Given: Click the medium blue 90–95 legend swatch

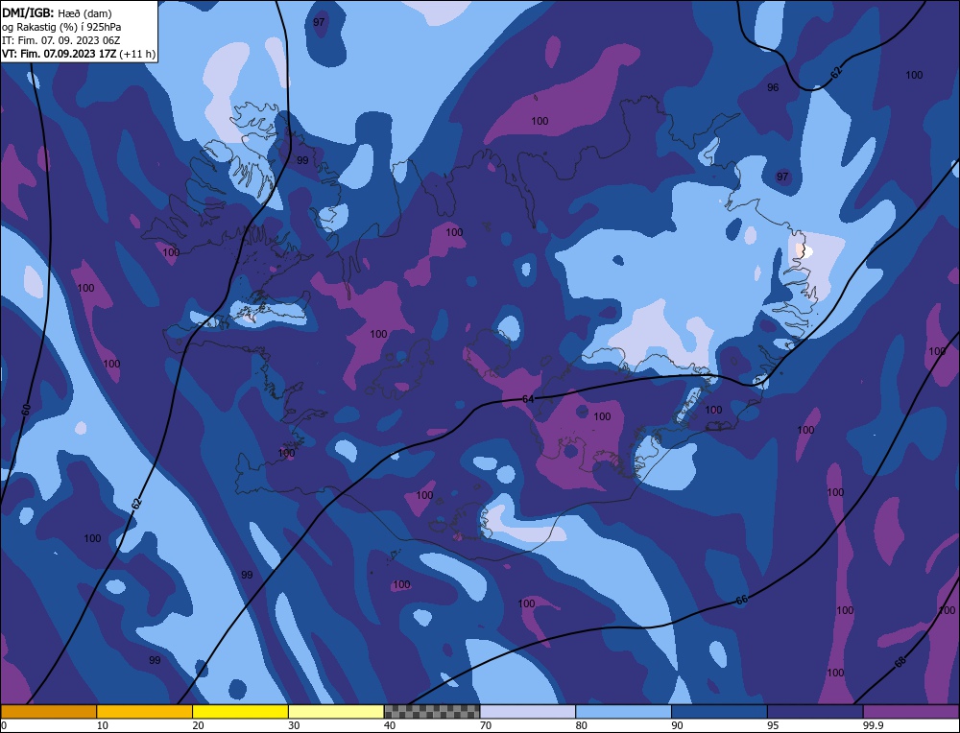Looking at the screenshot, I should 719,711.
